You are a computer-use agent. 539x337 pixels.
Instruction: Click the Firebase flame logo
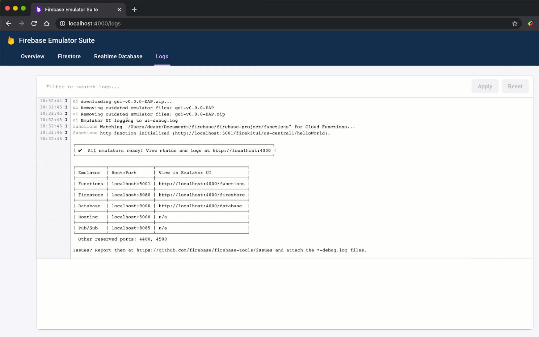coord(11,40)
